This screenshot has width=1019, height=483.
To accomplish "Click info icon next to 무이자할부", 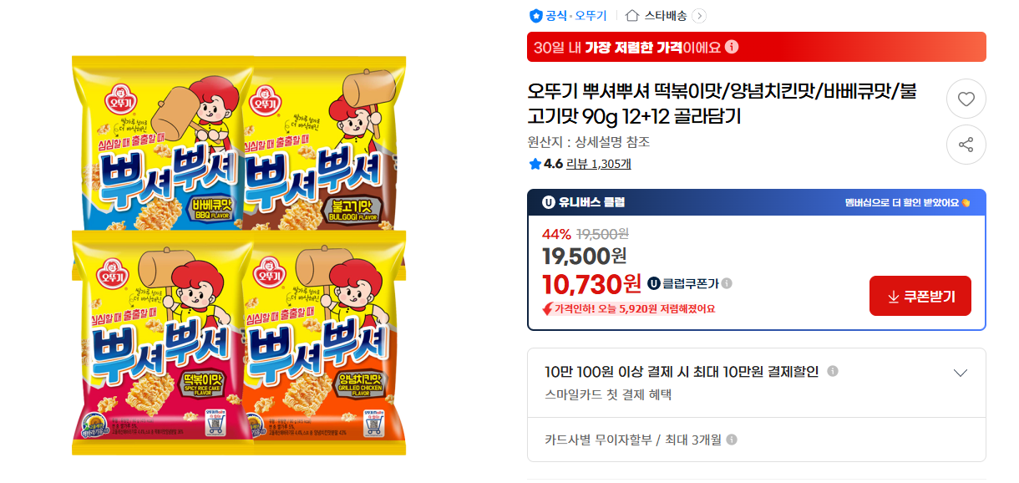I will click(732, 440).
